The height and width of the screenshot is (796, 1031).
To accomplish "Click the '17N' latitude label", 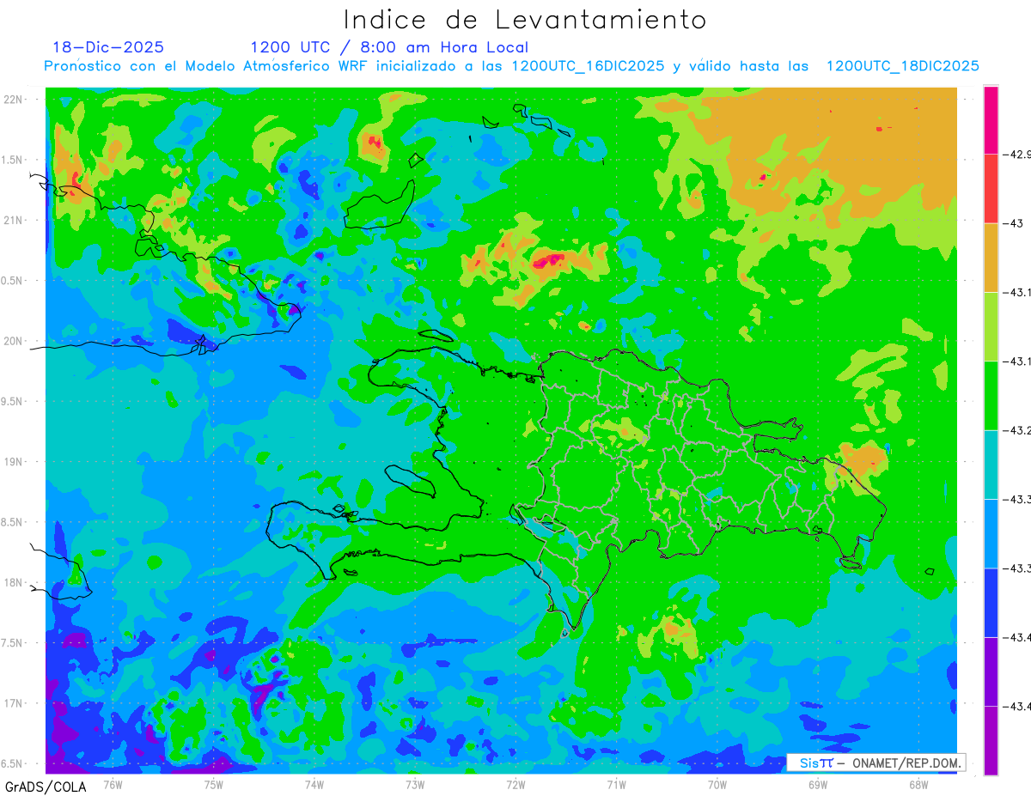I will [x=15, y=704].
